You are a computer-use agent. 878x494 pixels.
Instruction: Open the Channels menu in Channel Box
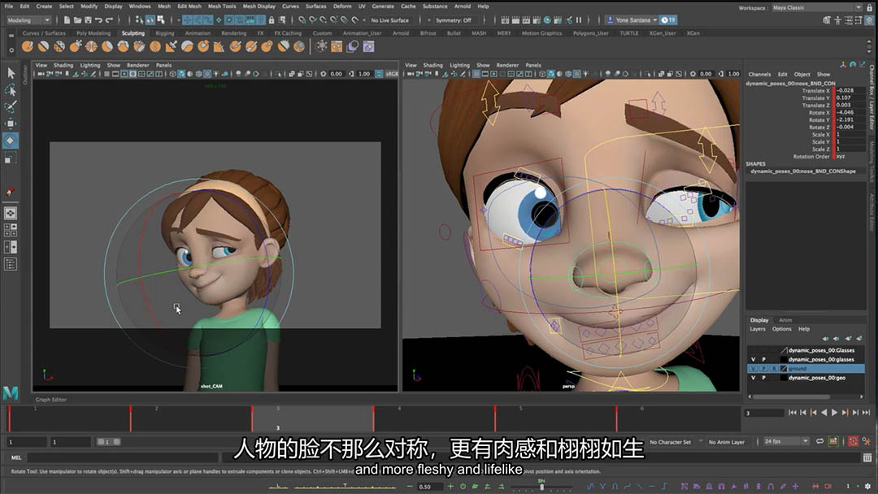[759, 74]
